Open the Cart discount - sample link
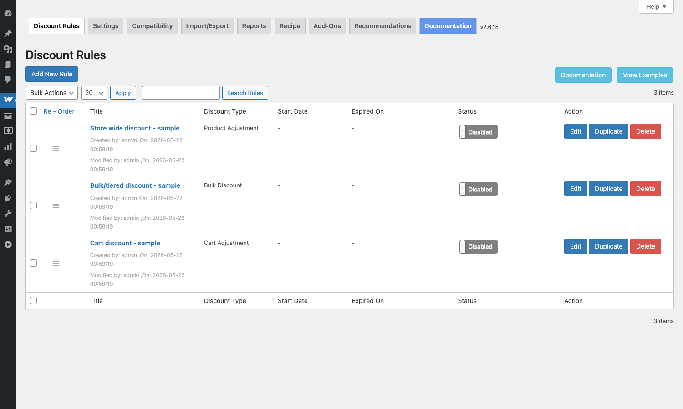The image size is (683, 409). 125,243
